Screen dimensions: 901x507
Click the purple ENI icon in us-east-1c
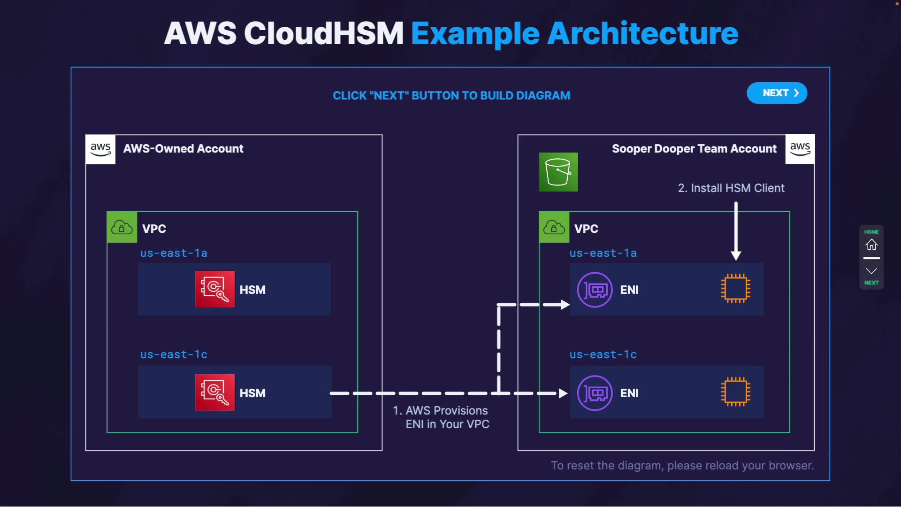click(595, 393)
